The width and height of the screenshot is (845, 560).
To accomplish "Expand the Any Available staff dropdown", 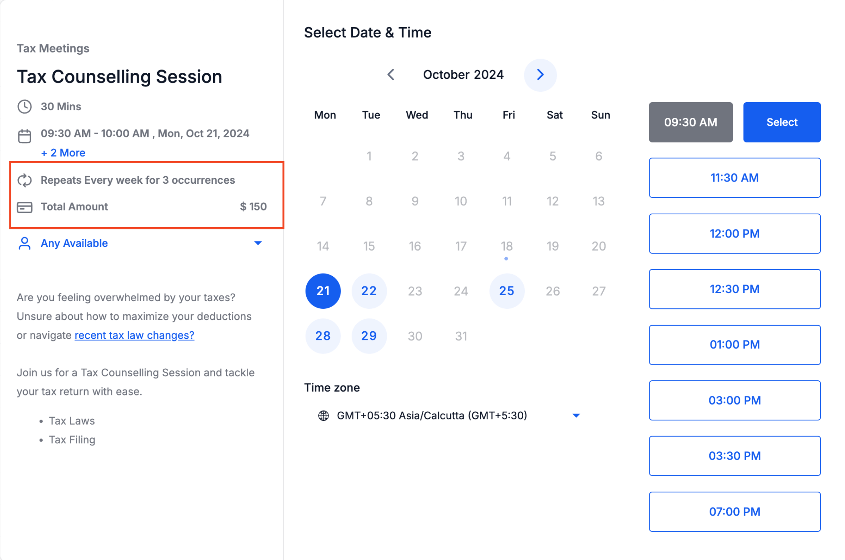I will click(258, 243).
